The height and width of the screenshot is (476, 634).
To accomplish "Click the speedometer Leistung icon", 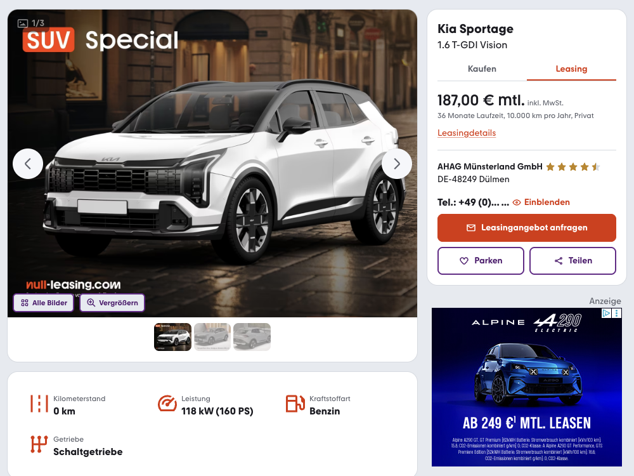I will (x=167, y=404).
